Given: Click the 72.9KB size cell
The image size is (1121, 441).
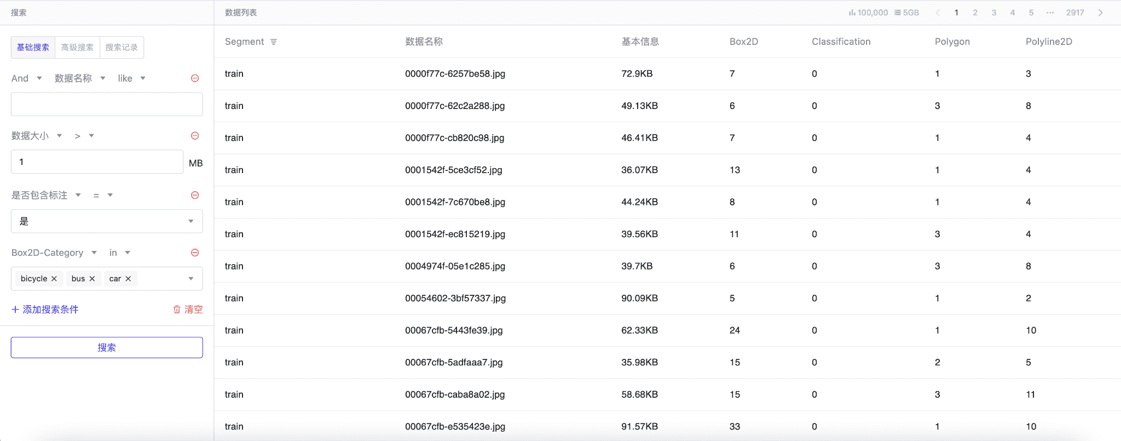Looking at the screenshot, I should (637, 74).
